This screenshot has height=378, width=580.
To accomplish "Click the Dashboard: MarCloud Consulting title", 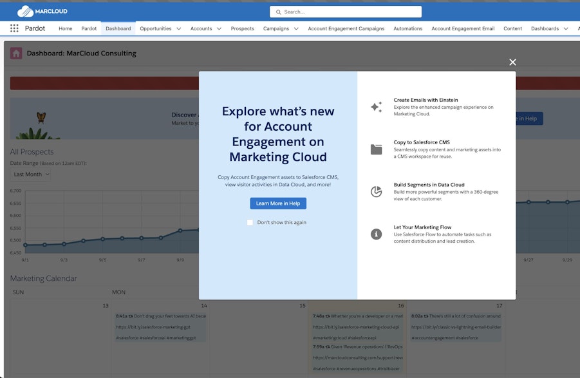I will tap(81, 53).
